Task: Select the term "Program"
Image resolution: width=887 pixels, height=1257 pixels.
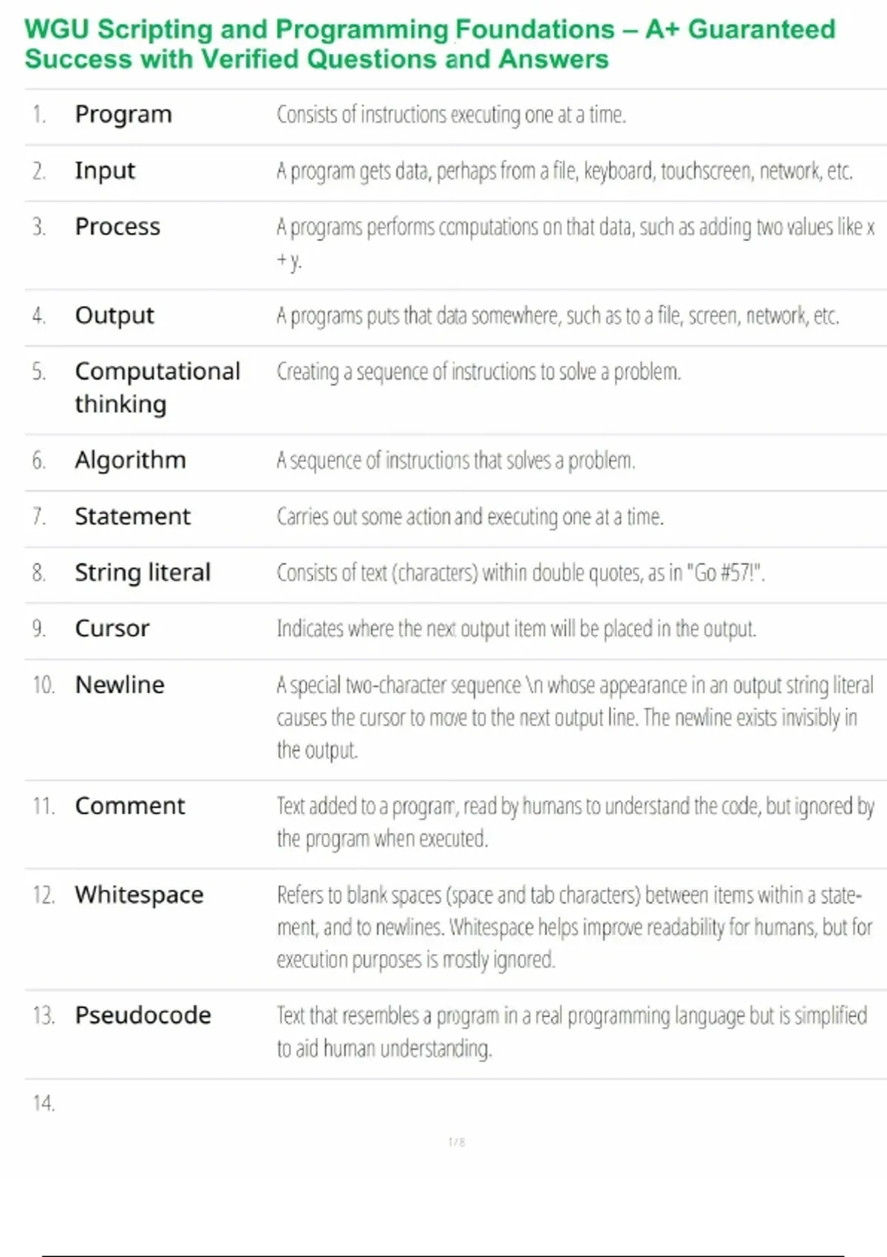Action: tap(123, 115)
